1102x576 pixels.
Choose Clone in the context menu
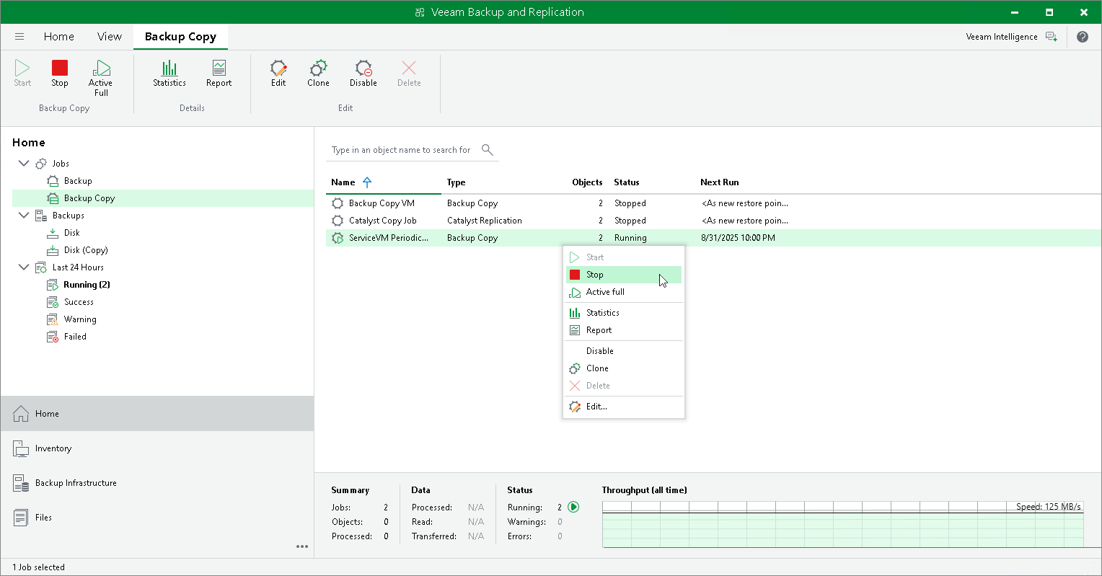coord(624,368)
